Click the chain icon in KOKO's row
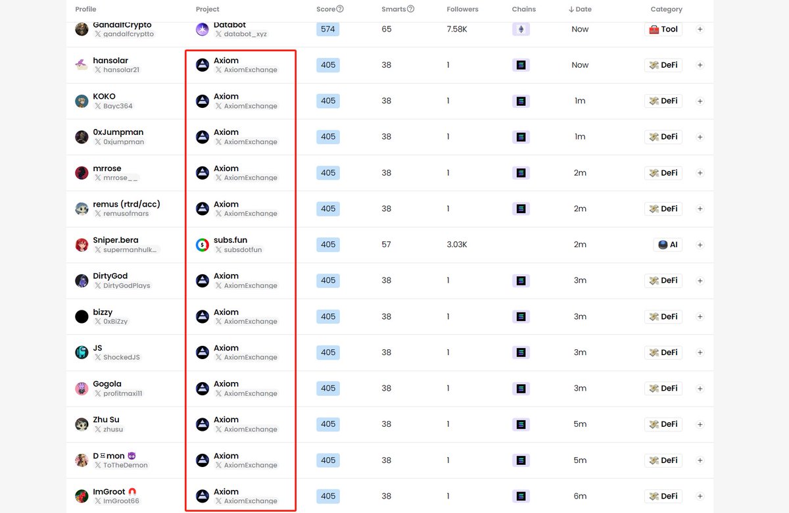 (x=521, y=101)
